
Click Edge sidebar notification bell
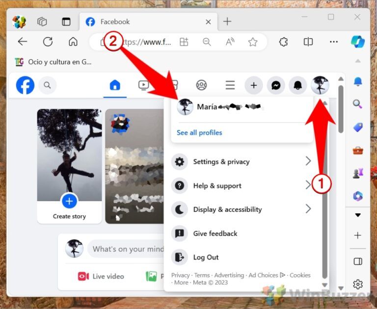click(x=358, y=82)
